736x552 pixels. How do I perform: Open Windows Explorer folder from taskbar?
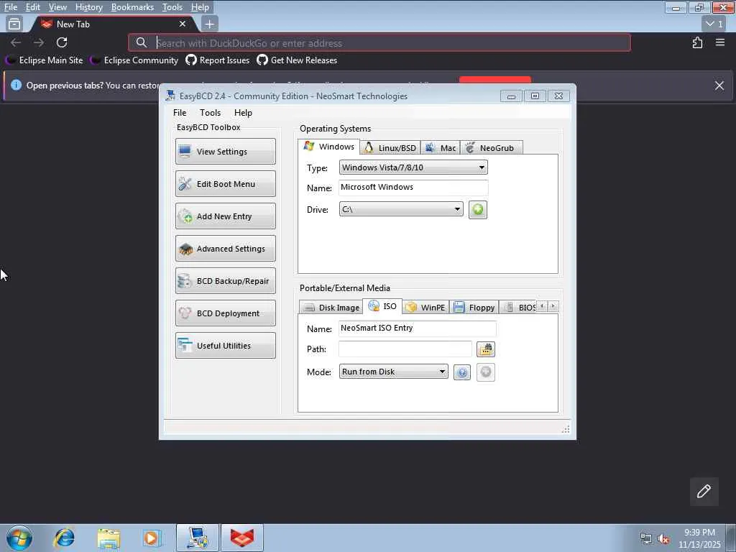pyautogui.click(x=109, y=538)
